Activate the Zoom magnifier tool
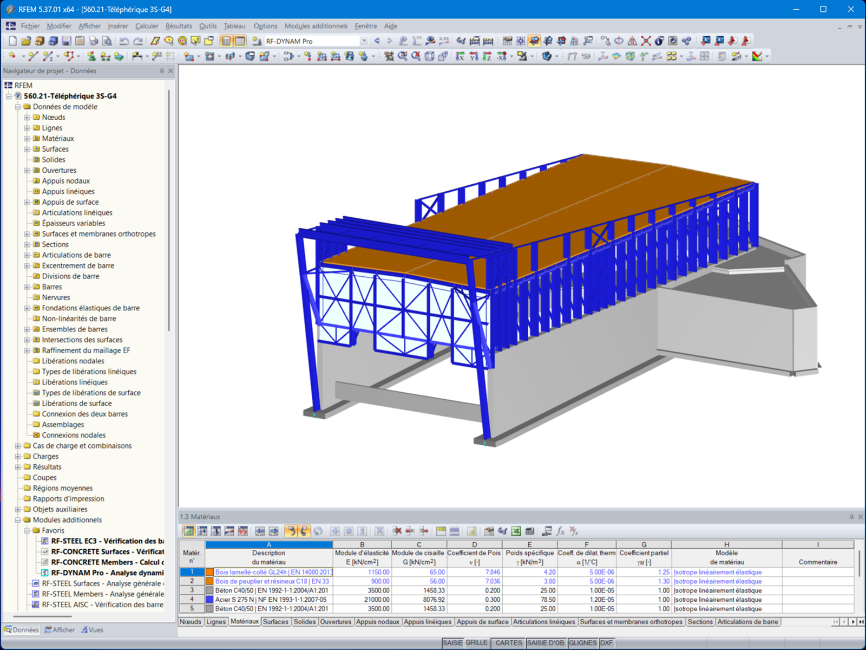The image size is (866, 650). [x=401, y=55]
